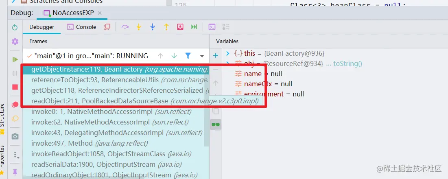View breakpoints red circles icon

15,105
